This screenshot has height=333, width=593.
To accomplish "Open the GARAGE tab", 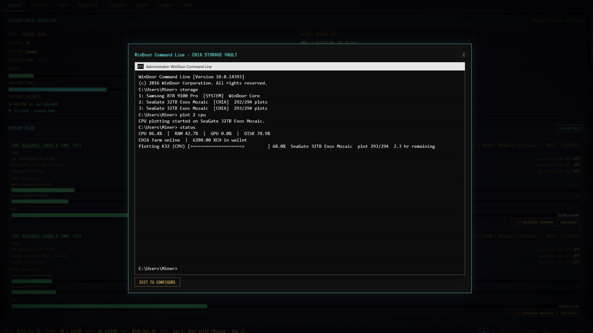I will coord(14,6).
